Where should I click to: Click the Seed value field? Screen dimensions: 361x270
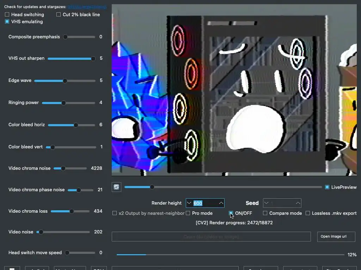click(282, 203)
